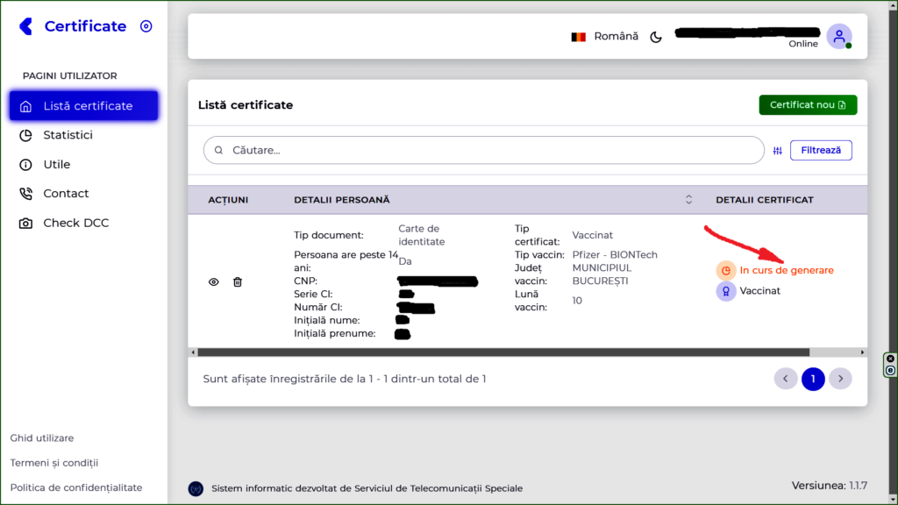Click the filter sliders icon
The width and height of the screenshot is (898, 505).
click(778, 151)
